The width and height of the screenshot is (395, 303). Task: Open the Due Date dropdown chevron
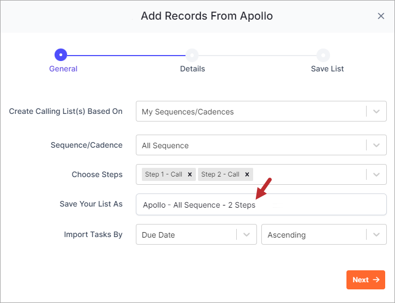[x=247, y=234]
